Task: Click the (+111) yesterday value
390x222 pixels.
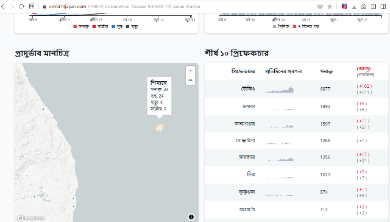Action: point(364,92)
